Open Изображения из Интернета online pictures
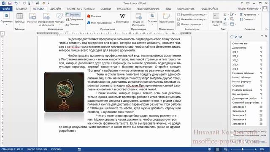Viewport: 270px width, 152px height. [46, 19]
